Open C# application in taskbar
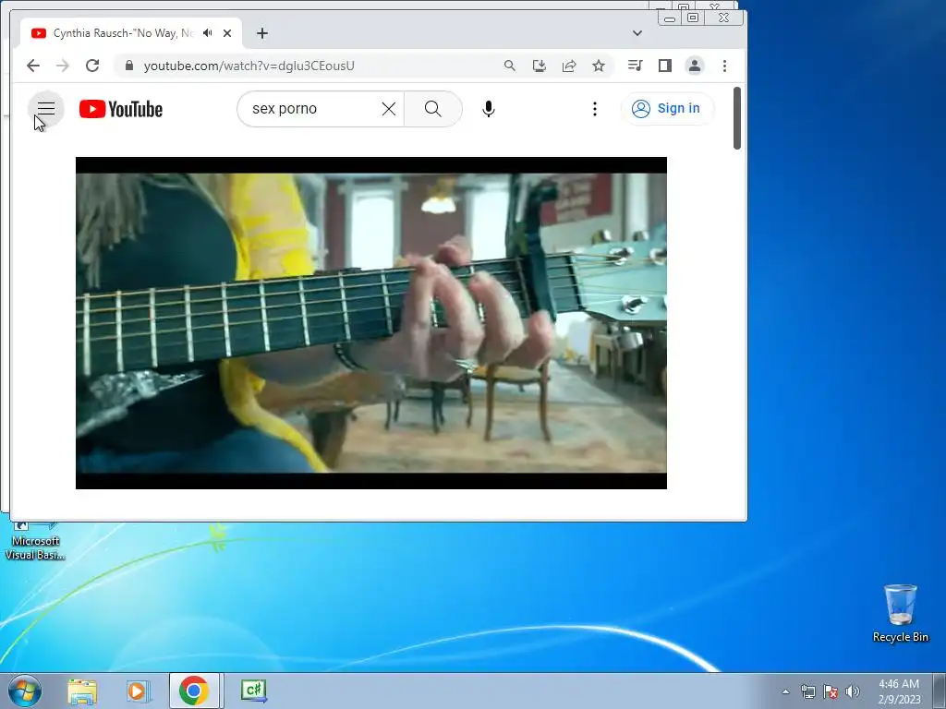 [x=253, y=691]
